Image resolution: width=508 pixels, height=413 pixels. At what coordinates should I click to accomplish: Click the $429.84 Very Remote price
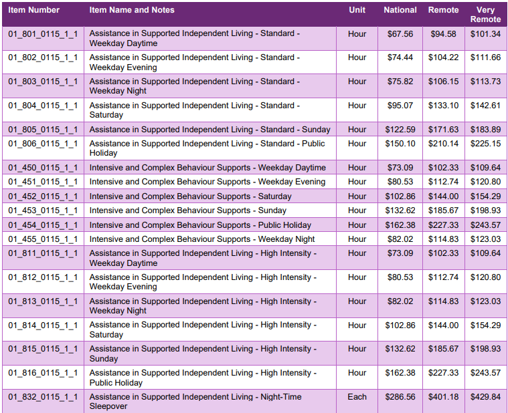click(x=485, y=397)
